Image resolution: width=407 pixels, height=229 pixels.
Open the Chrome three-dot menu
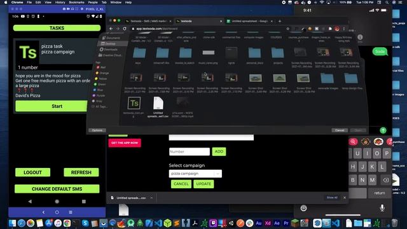click(x=344, y=29)
